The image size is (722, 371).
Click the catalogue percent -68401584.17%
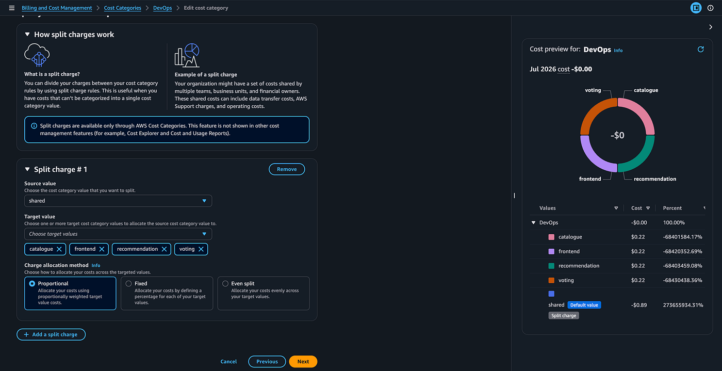[x=683, y=237]
